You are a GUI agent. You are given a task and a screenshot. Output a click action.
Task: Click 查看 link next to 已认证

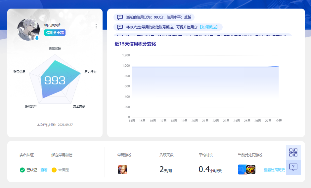(x=44, y=170)
